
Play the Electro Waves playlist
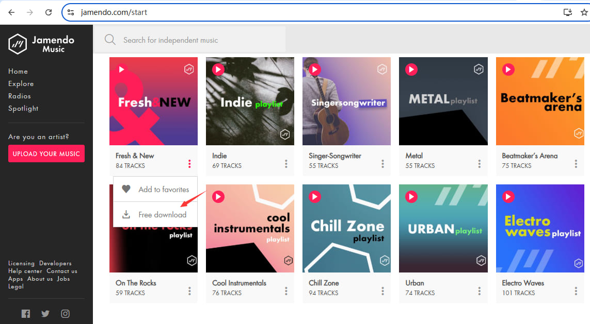coord(508,197)
